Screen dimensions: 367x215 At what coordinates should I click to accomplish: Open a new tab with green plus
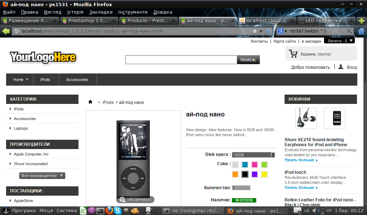tap(361, 21)
